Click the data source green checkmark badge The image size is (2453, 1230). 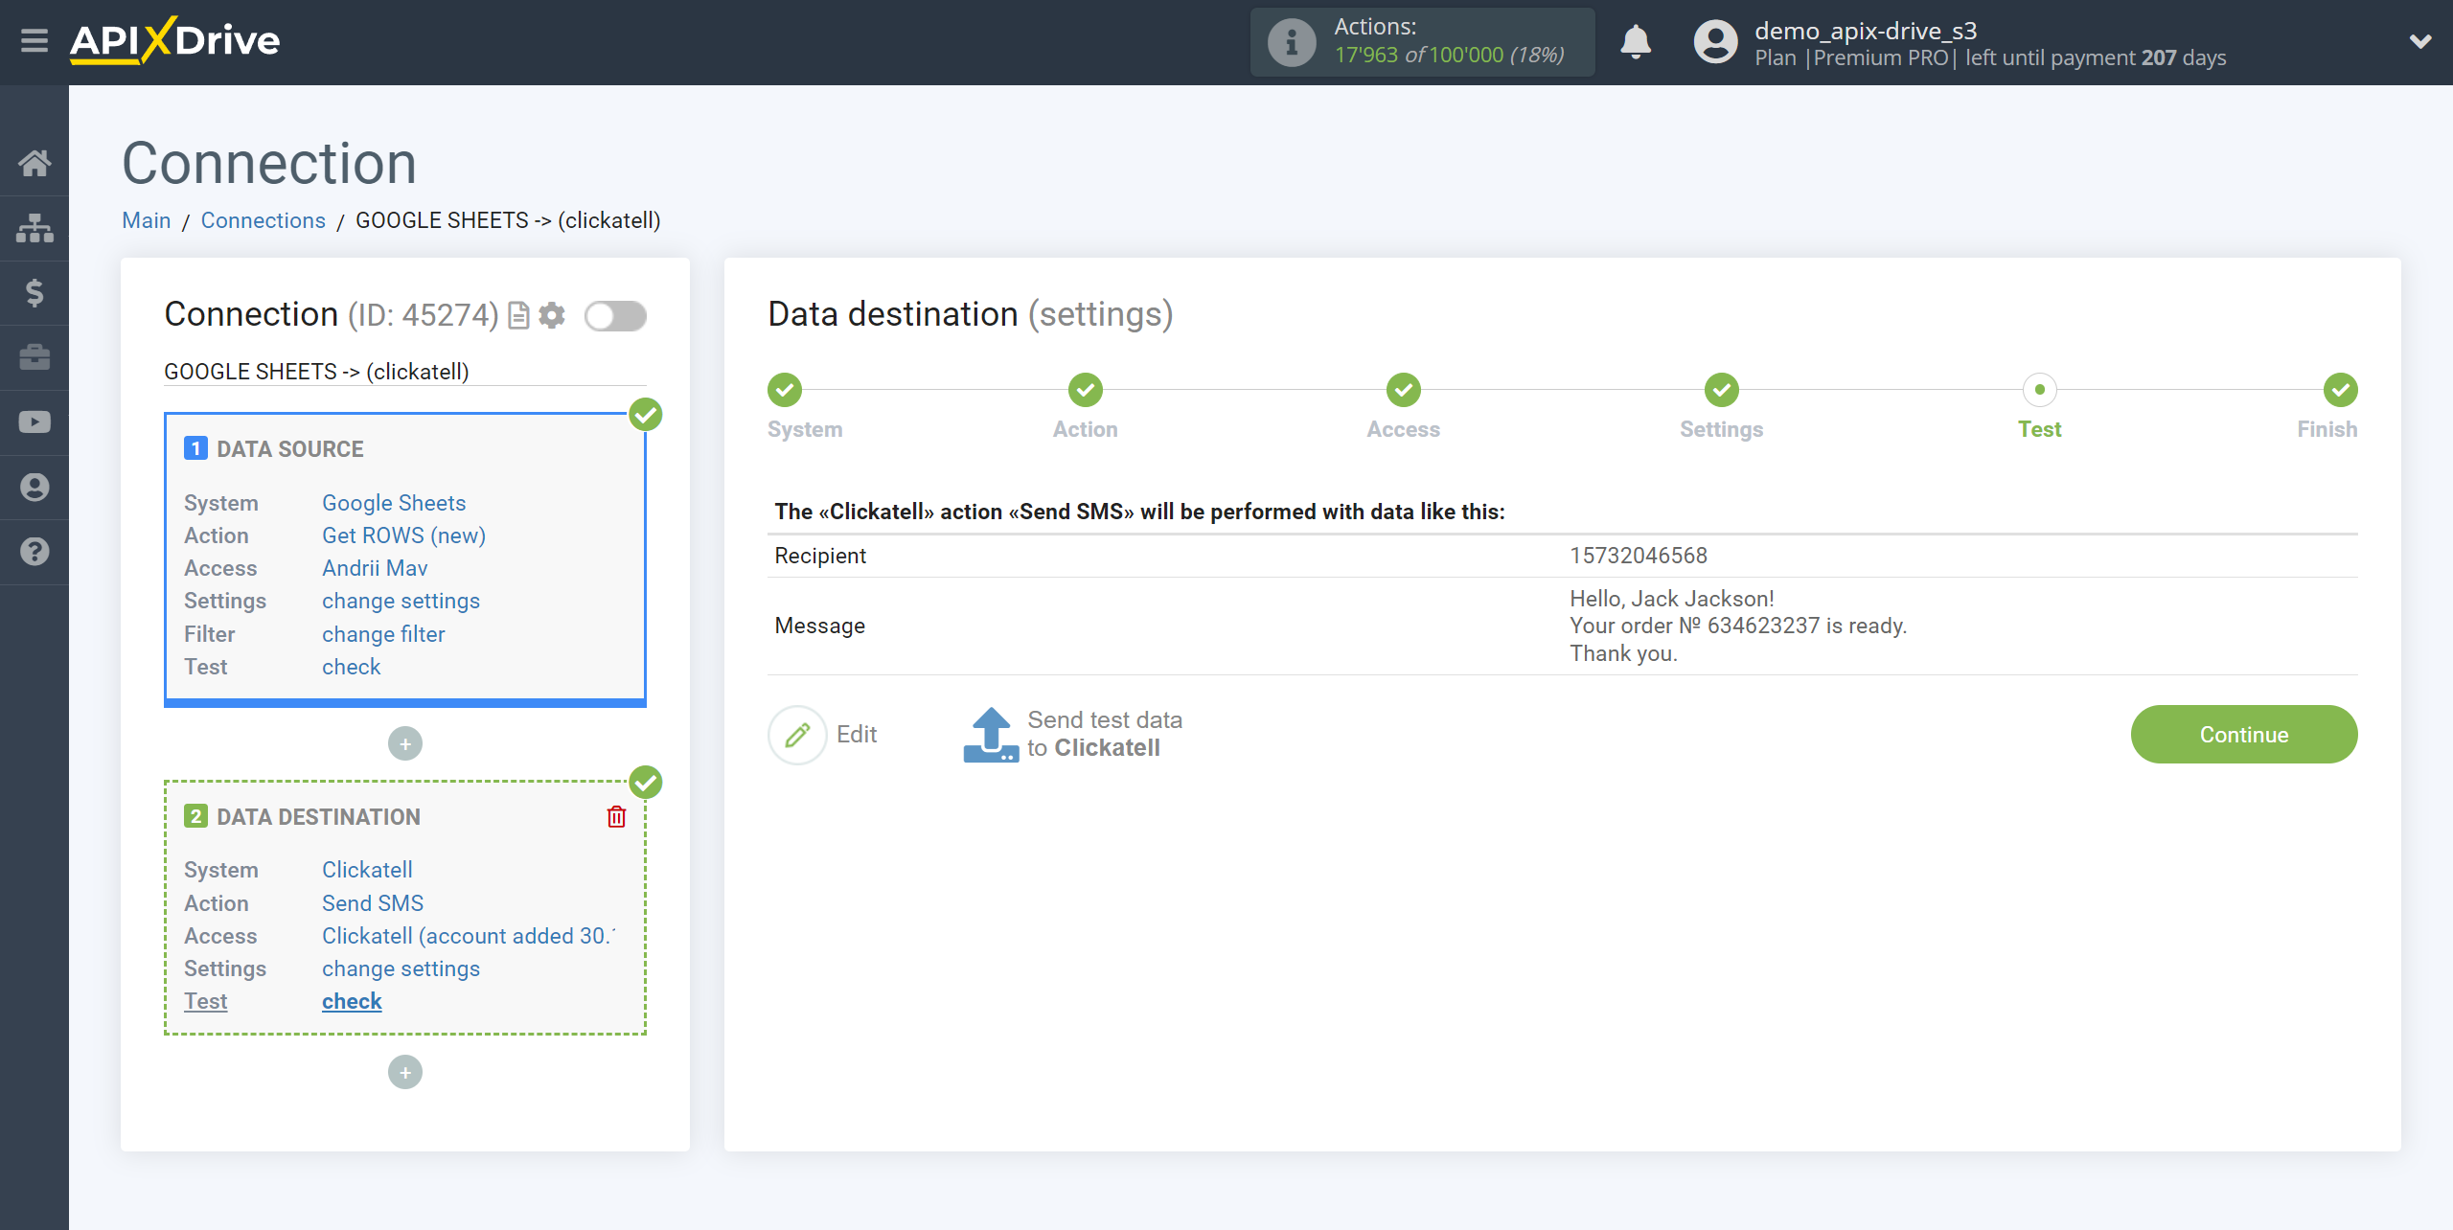[646, 415]
